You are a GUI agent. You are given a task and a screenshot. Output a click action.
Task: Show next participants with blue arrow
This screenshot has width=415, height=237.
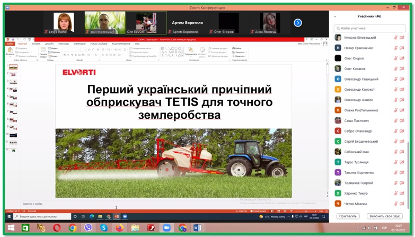[x=298, y=23]
